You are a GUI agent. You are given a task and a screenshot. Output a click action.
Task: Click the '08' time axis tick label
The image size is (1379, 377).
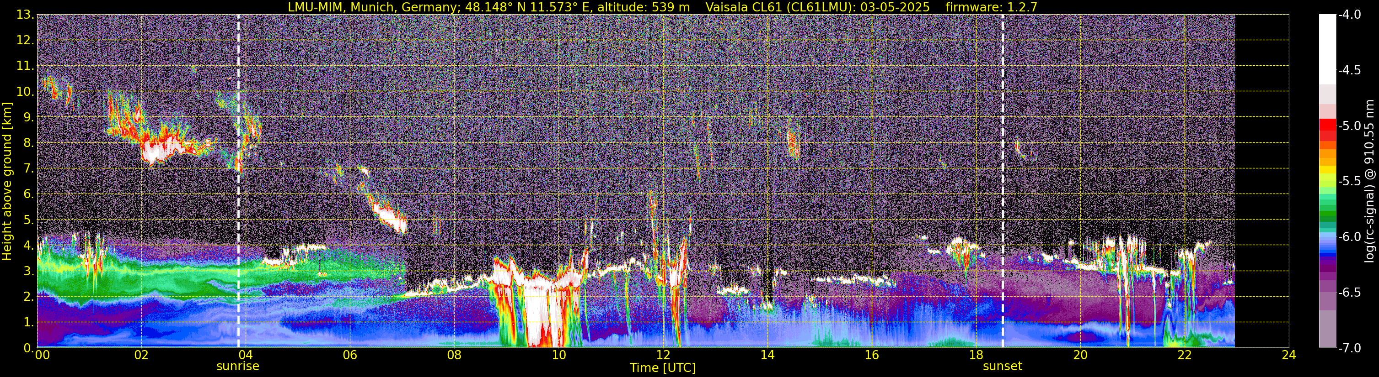(454, 355)
